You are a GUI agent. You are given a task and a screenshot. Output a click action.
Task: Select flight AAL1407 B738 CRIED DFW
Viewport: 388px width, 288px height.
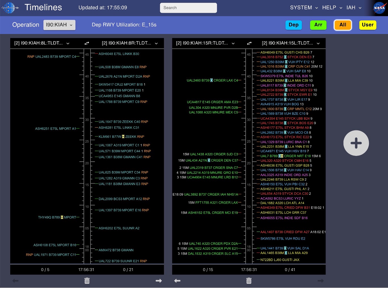tap(293, 232)
